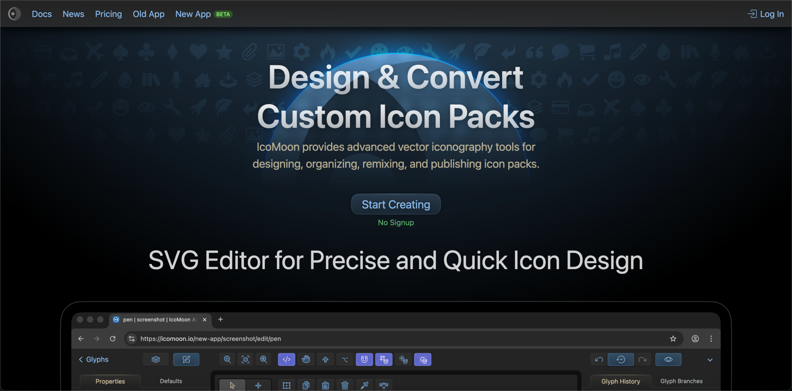Click the 'SVG Editor for Precise and Quick Icon Design' heading
The width and height of the screenshot is (792, 391).
pos(396,260)
